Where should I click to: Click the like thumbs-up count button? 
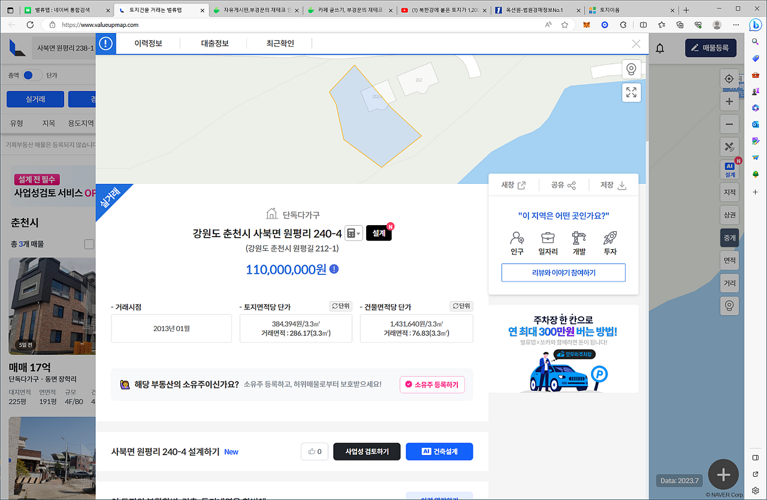[x=315, y=451]
